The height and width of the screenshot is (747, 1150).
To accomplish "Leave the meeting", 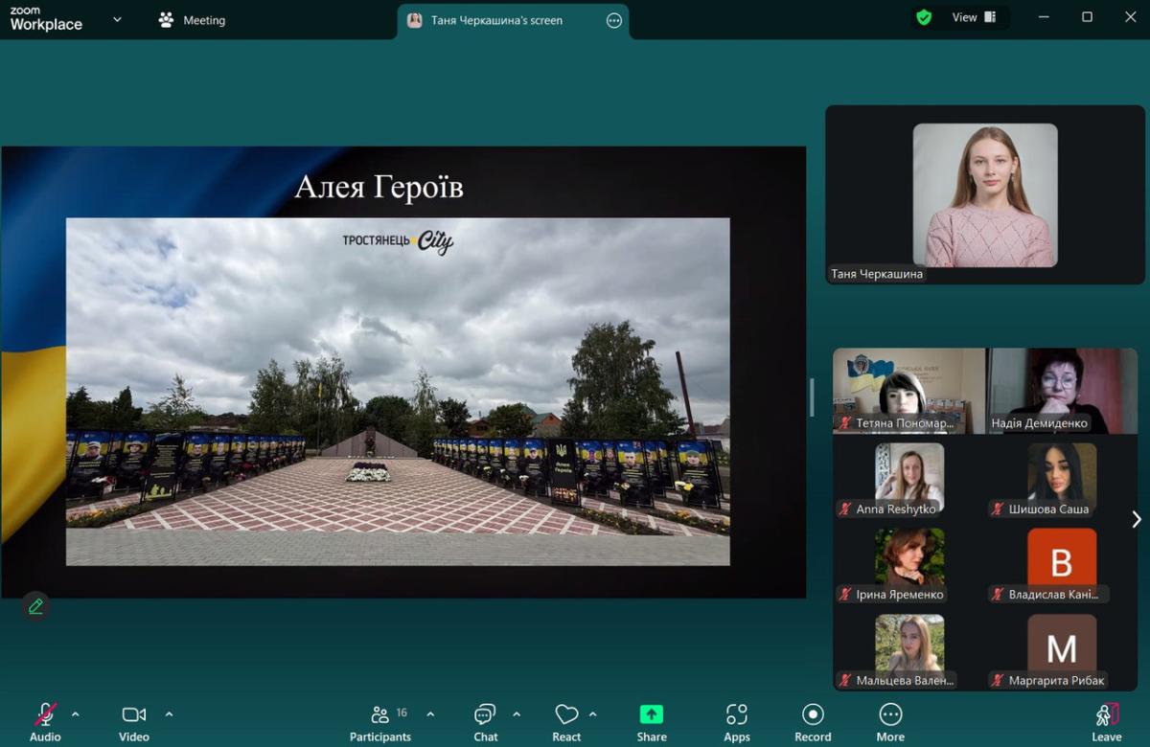I will coord(1106,721).
